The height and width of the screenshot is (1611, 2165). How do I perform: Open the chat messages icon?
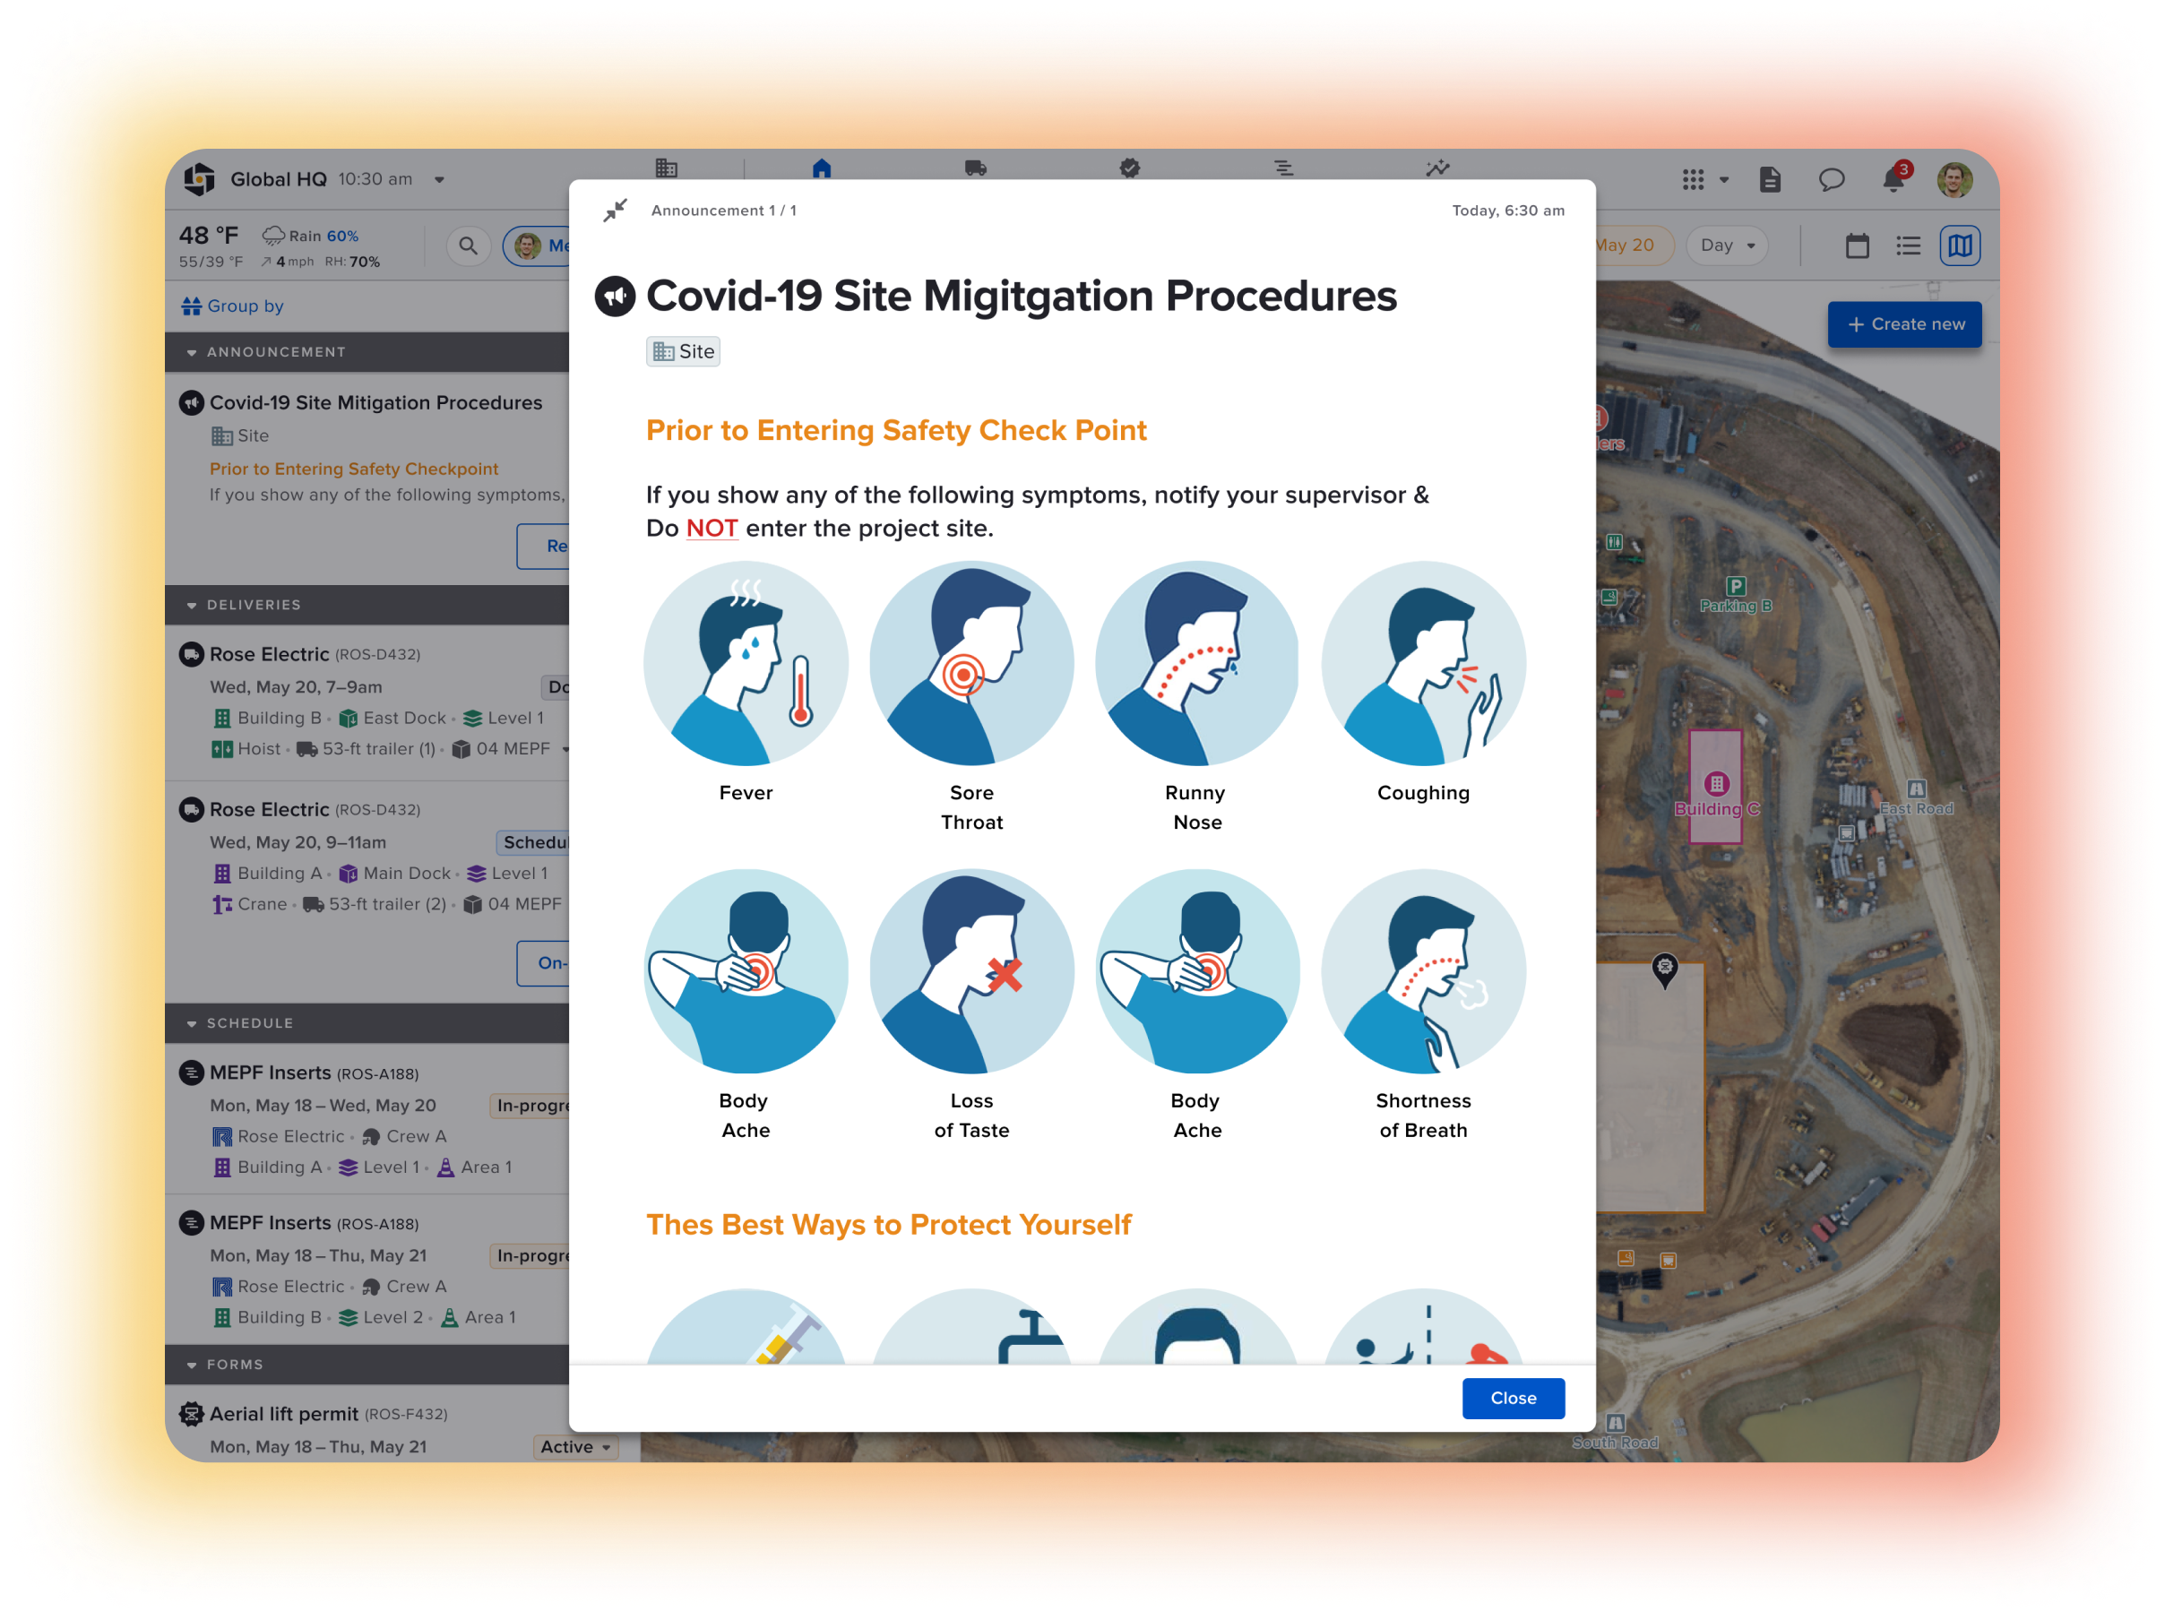pyautogui.click(x=1831, y=179)
